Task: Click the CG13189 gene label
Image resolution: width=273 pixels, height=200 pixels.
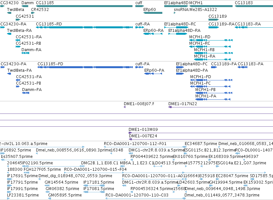Action: tap(218, 16)
